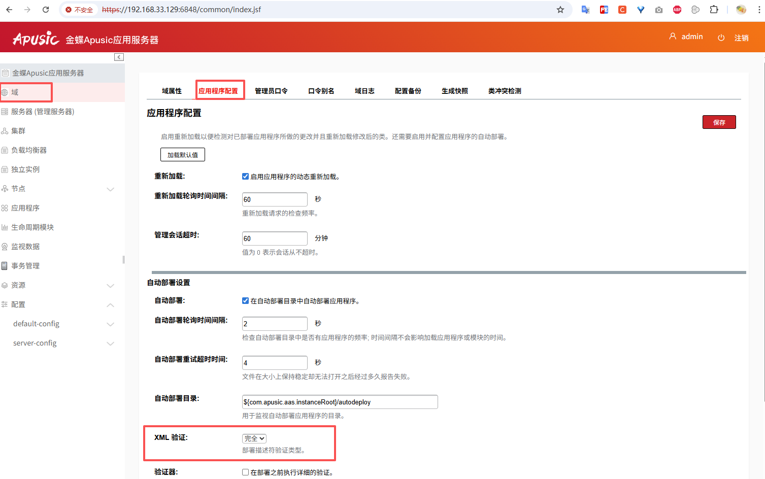
Task: Click the 加载默认值 button
Action: click(x=183, y=155)
